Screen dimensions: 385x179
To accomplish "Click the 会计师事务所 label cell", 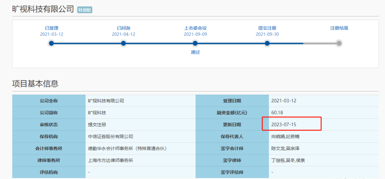I will (49, 149).
